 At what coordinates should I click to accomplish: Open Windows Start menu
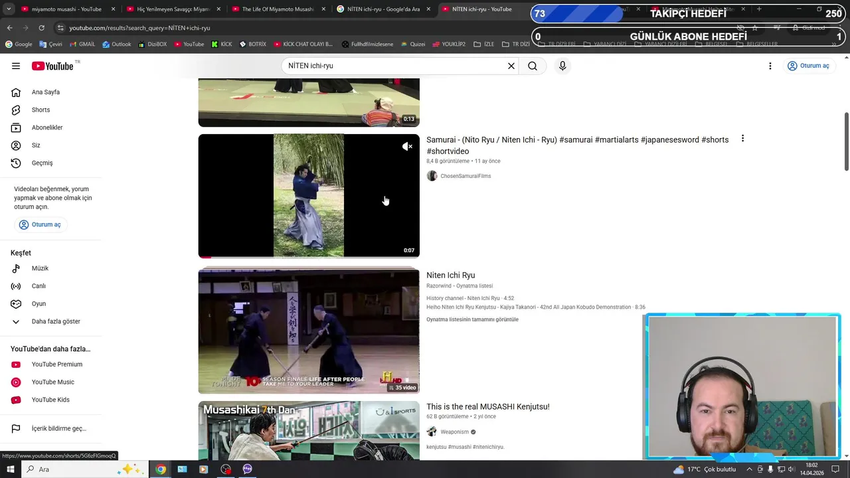pos(10,469)
